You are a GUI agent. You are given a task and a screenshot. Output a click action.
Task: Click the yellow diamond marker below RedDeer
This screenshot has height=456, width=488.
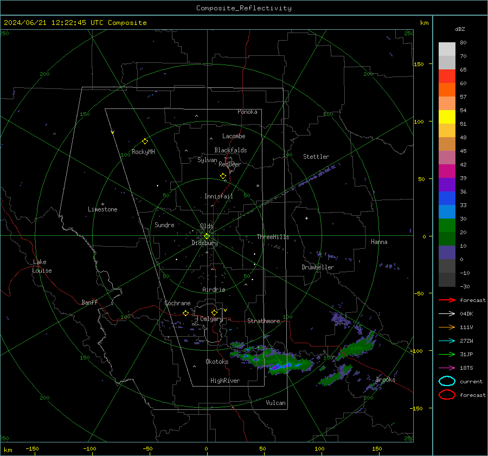pyautogui.click(x=223, y=176)
